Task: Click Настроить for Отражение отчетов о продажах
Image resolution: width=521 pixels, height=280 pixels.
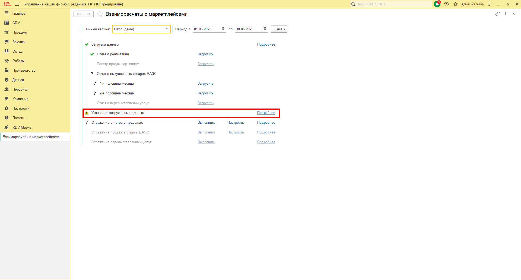Action: 236,123
